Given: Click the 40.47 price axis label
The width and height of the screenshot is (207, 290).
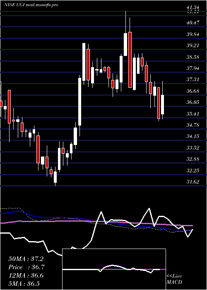Looking at the screenshot, I should pyautogui.click(x=193, y=23).
